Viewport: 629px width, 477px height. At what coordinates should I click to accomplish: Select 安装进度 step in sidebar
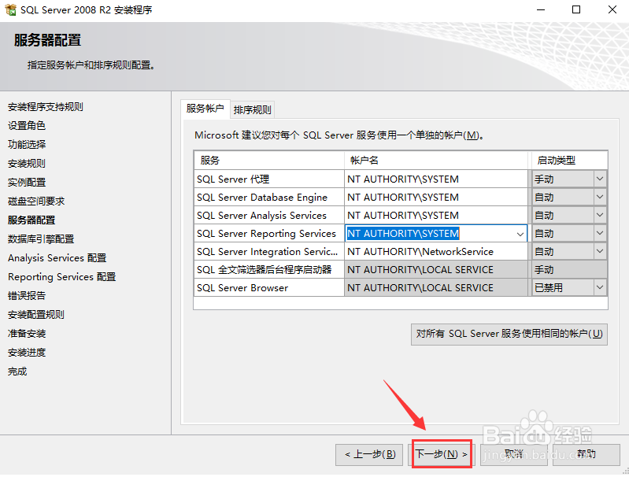pos(27,352)
